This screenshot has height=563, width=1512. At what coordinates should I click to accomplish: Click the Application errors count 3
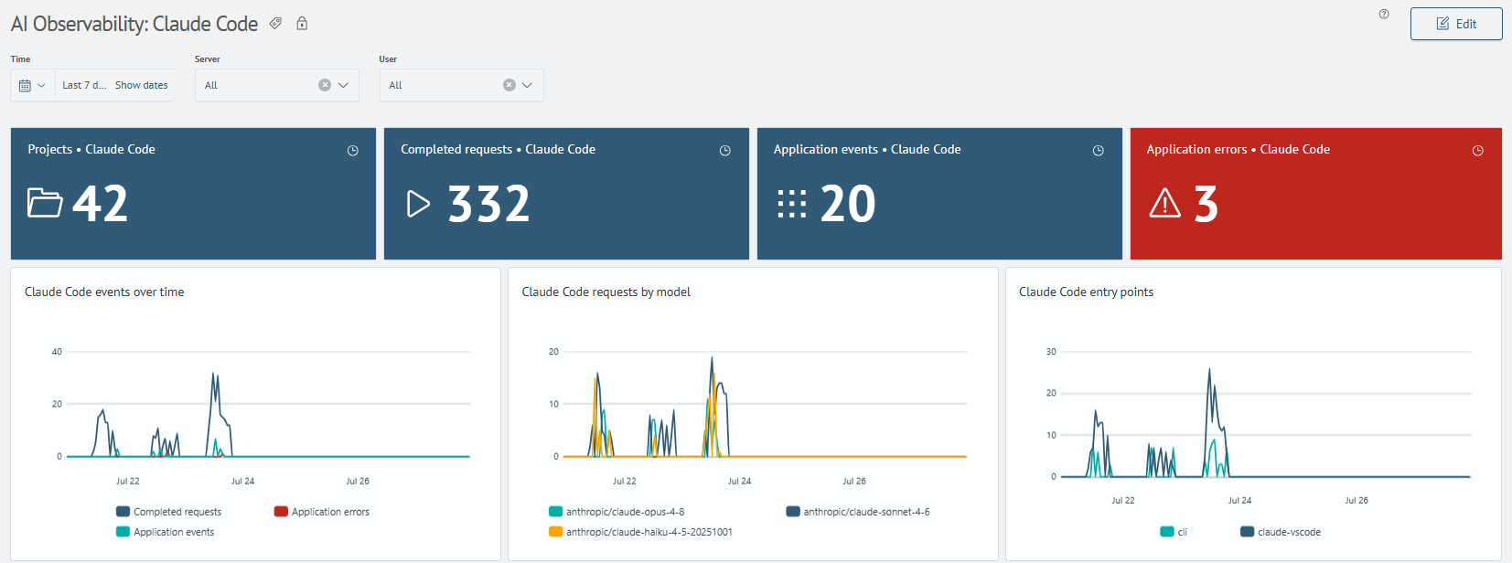pyautogui.click(x=1206, y=204)
